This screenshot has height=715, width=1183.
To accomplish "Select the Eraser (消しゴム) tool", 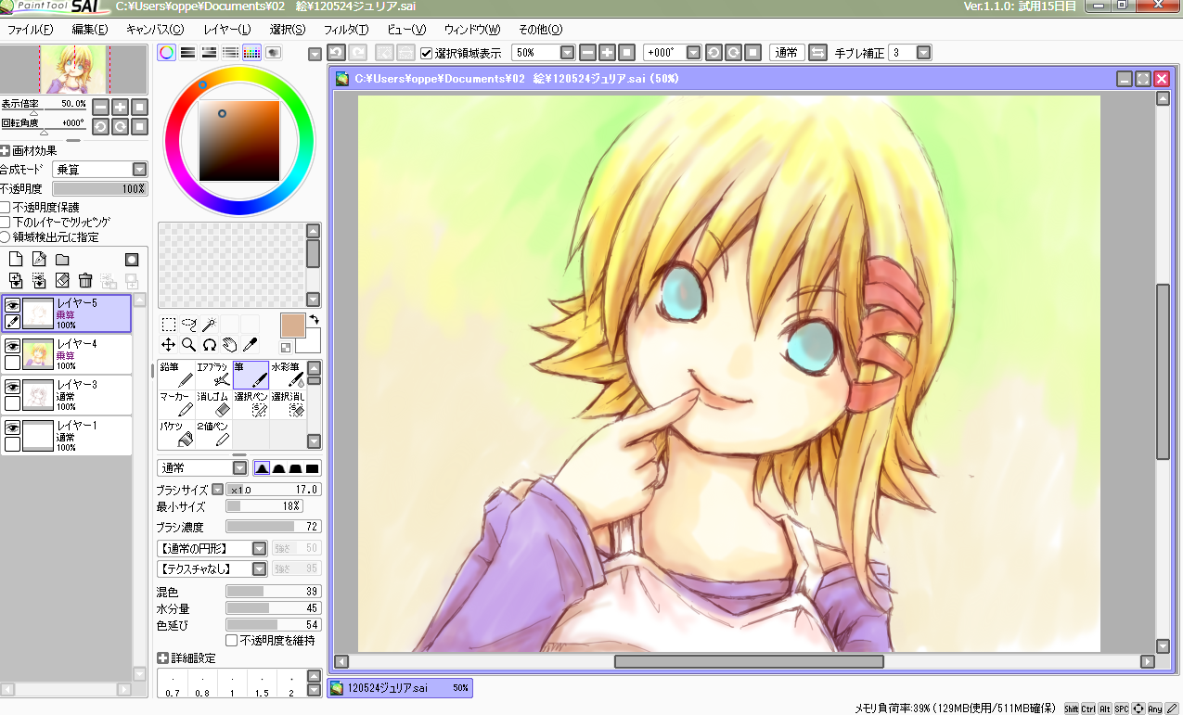I will point(213,403).
